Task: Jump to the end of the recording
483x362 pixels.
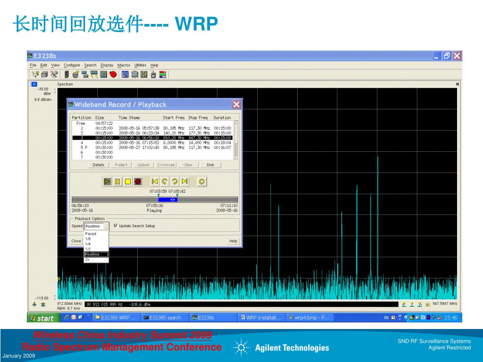Action: (x=185, y=181)
